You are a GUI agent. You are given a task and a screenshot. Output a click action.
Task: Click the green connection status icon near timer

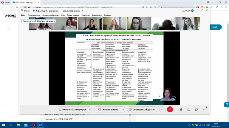[193, 11]
